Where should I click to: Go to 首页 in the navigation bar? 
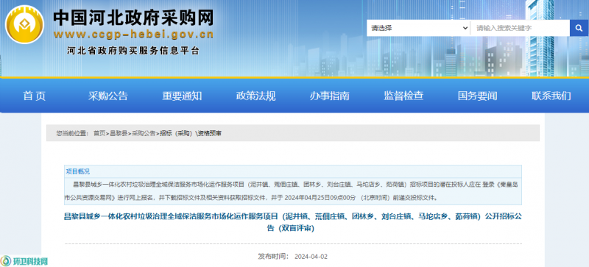click(35, 96)
